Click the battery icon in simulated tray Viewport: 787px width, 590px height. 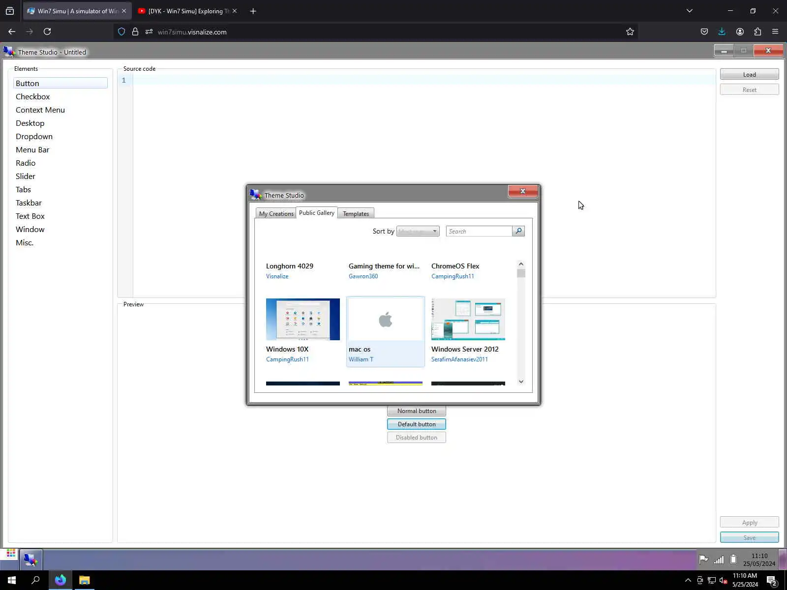tap(733, 559)
